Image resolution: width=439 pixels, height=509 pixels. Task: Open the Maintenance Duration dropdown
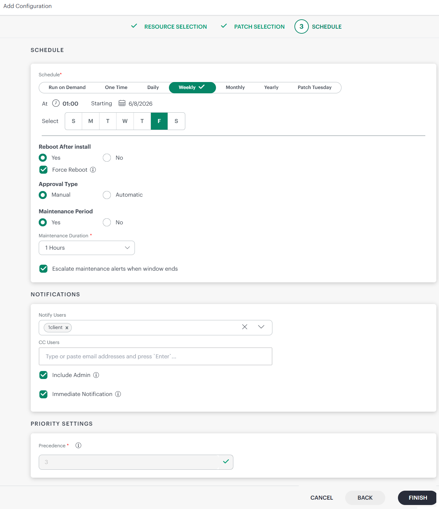coord(87,248)
